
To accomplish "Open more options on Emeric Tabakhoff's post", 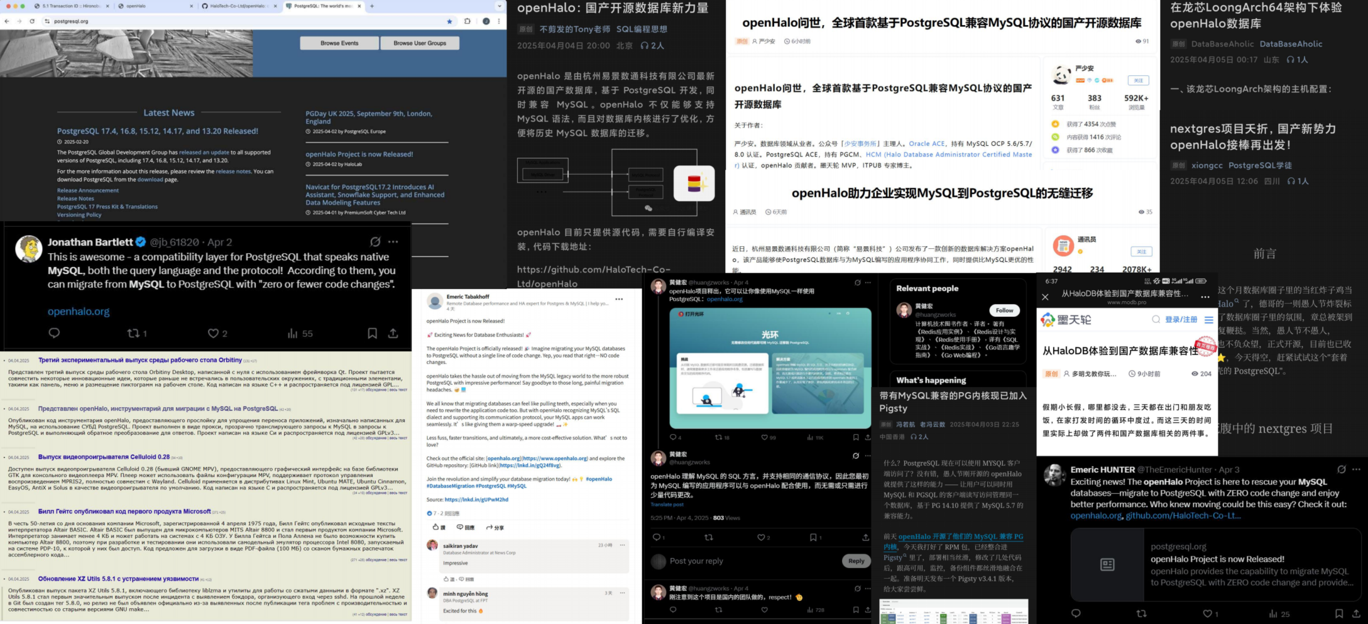I will coord(619,299).
